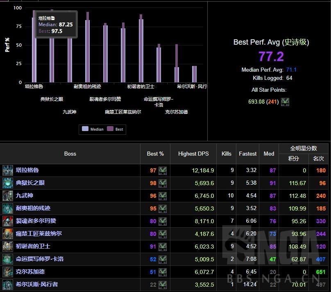This screenshot has height=292, width=331.
Task: Sort table by Best % column
Action: click(155, 154)
